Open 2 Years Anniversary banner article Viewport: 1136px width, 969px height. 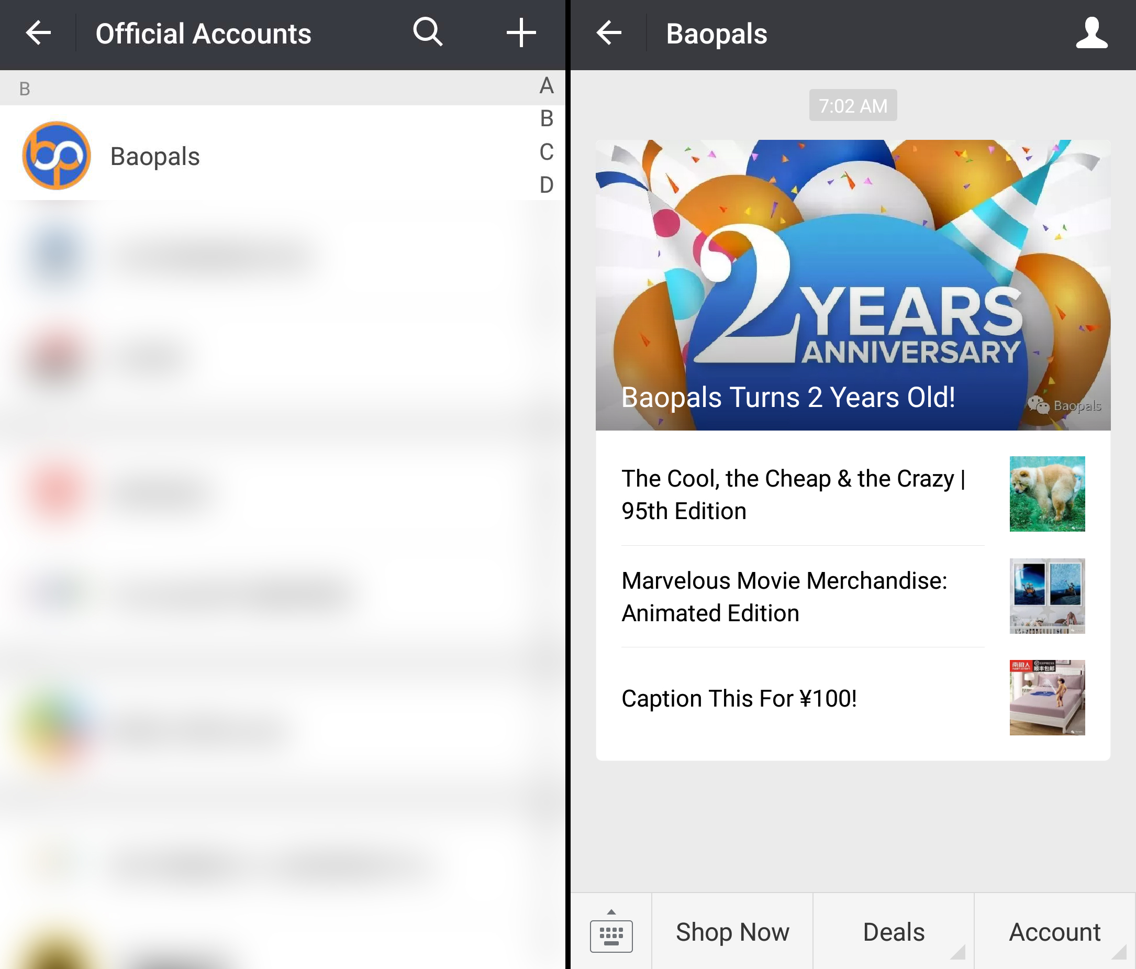(x=853, y=285)
